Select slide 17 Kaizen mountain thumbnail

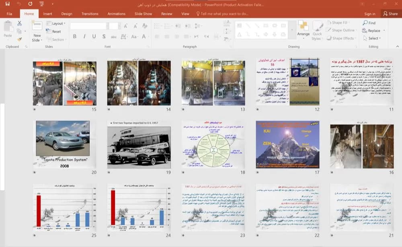(x=287, y=144)
